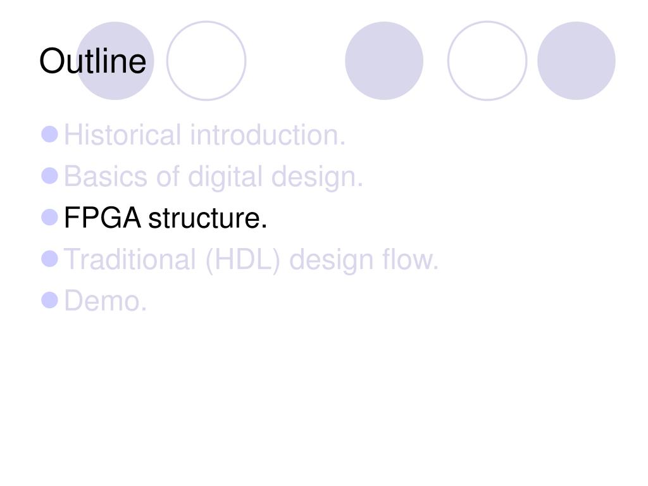The image size is (648, 486).
Task: Click the word FPGA
Action: [103, 218]
